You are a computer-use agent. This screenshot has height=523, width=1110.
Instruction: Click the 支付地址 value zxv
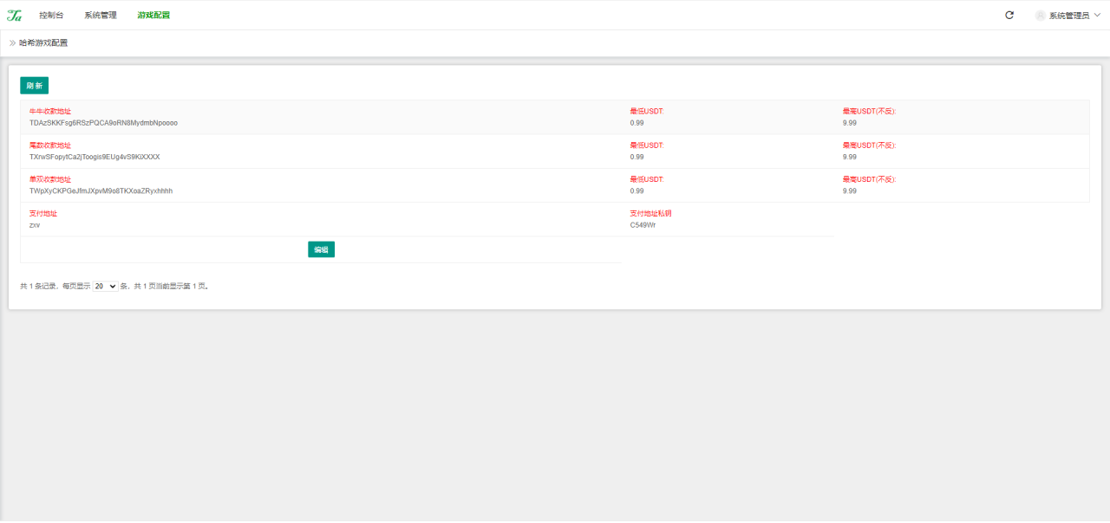point(35,225)
